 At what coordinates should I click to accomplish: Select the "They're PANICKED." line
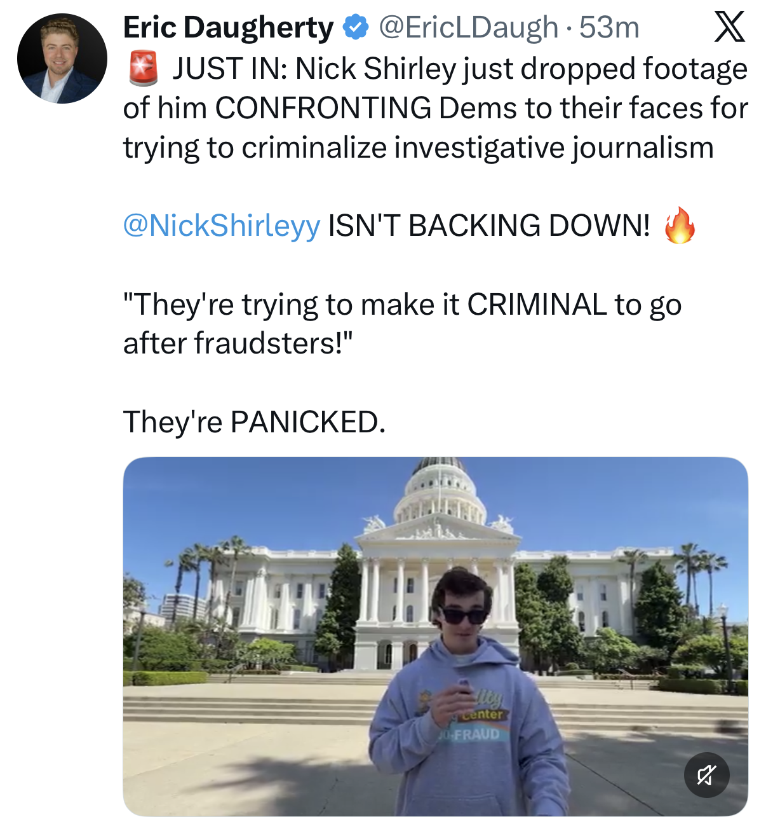pos(254,422)
